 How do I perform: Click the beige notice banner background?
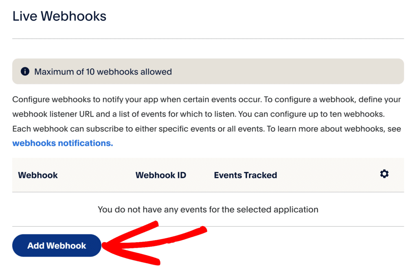[285, 72]
